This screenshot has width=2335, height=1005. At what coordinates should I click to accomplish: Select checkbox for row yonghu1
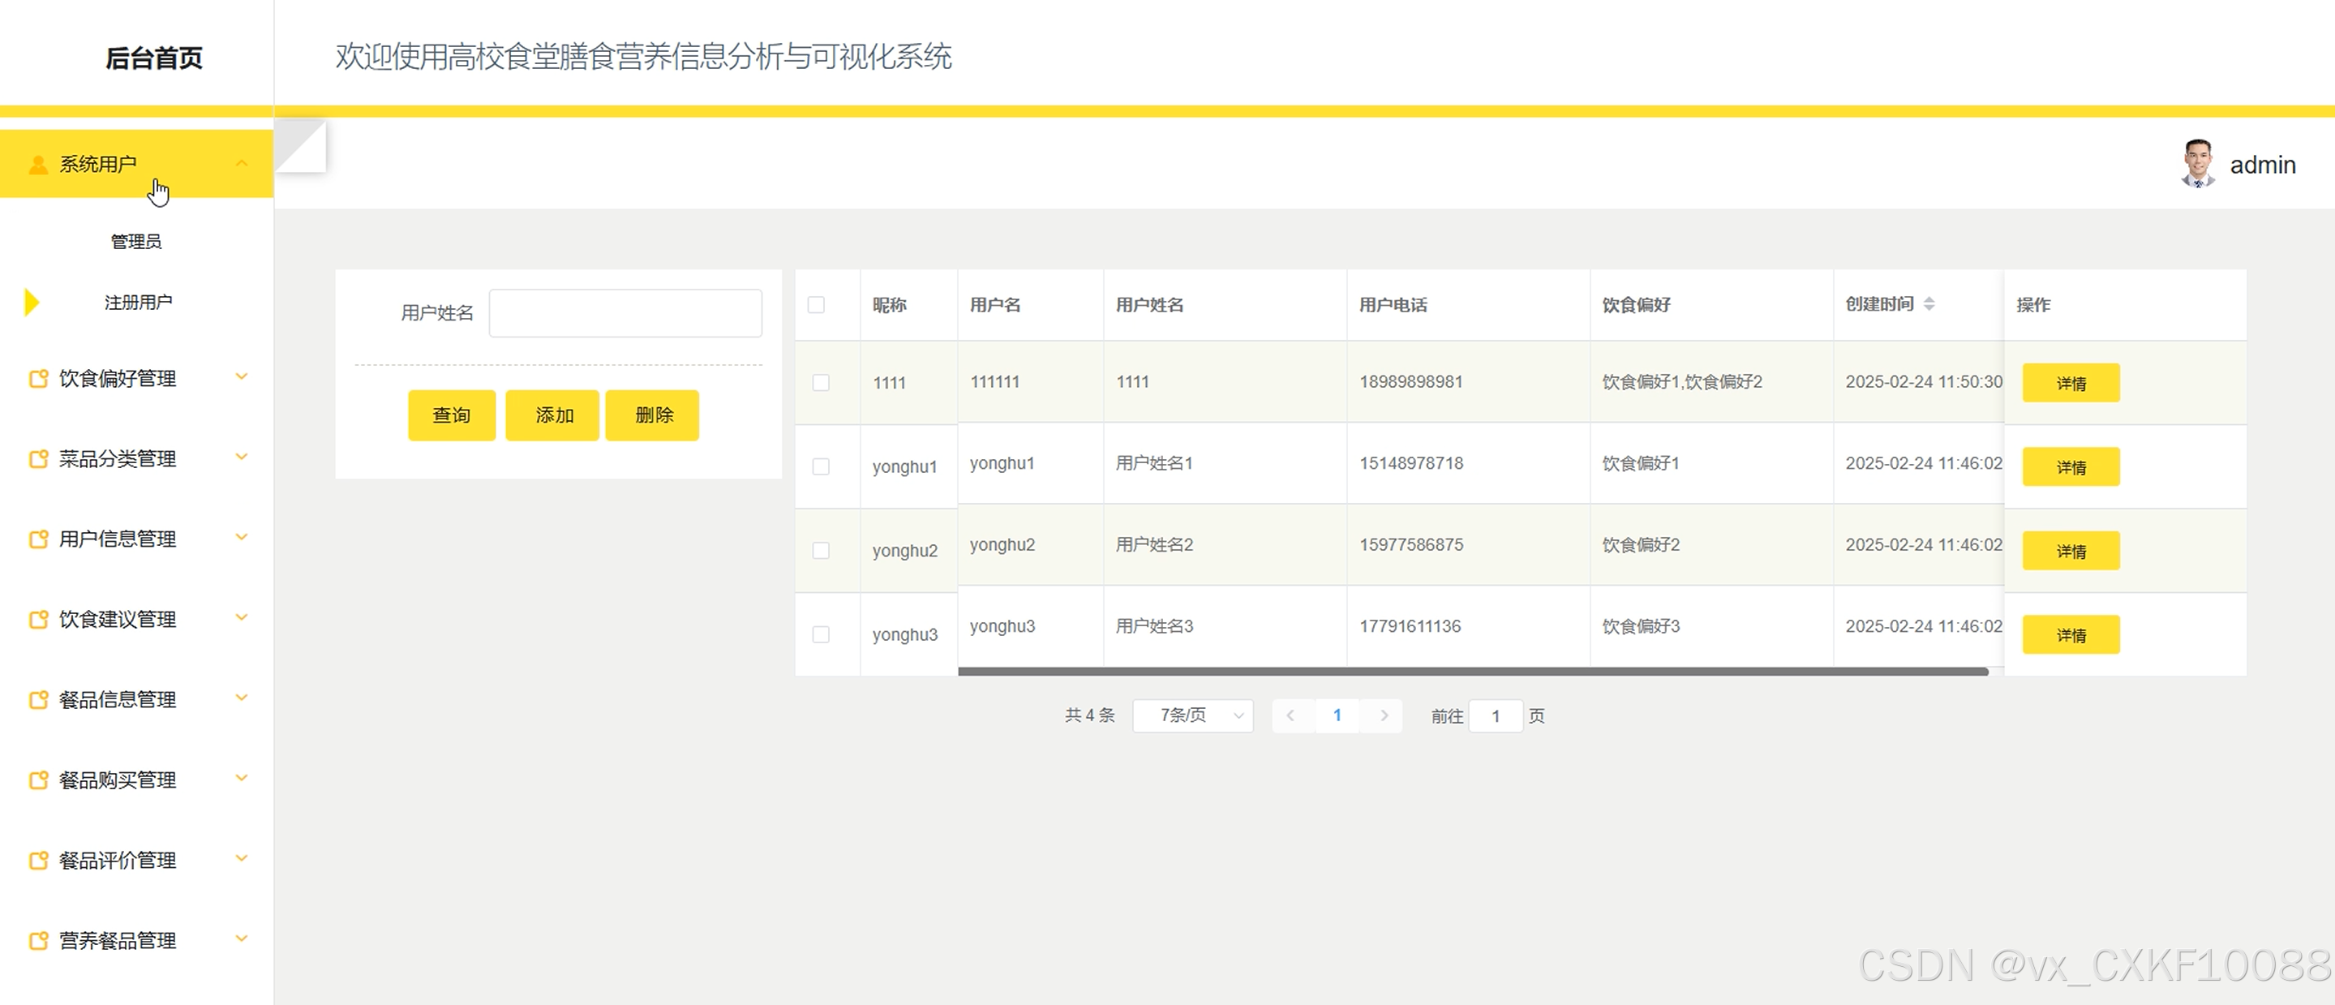coord(822,466)
